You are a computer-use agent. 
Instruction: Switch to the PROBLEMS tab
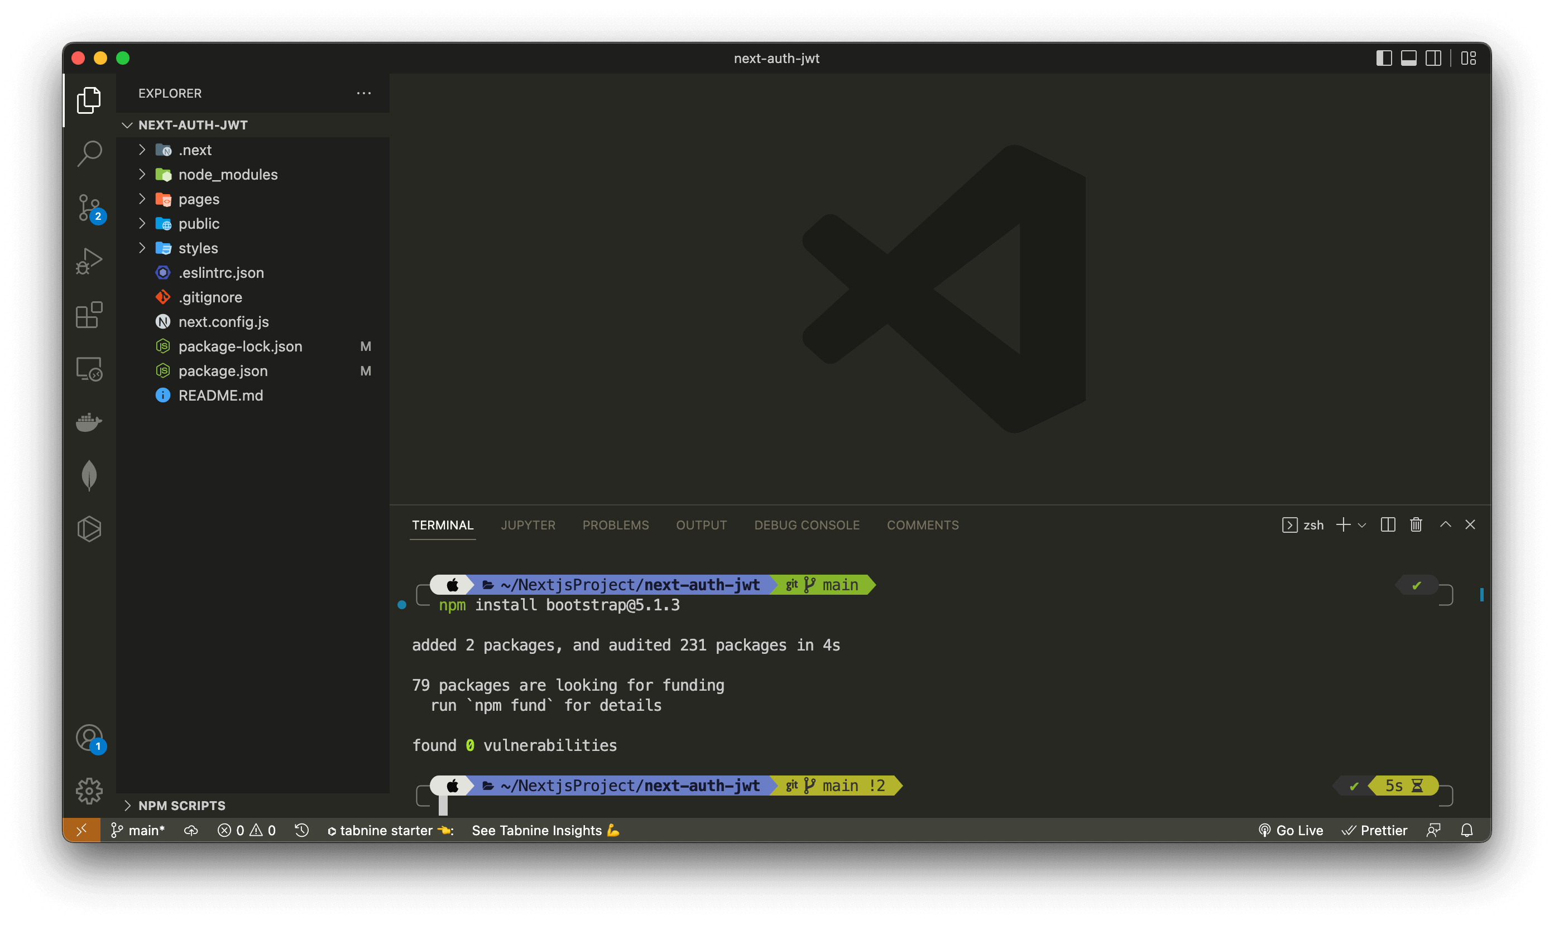click(616, 525)
